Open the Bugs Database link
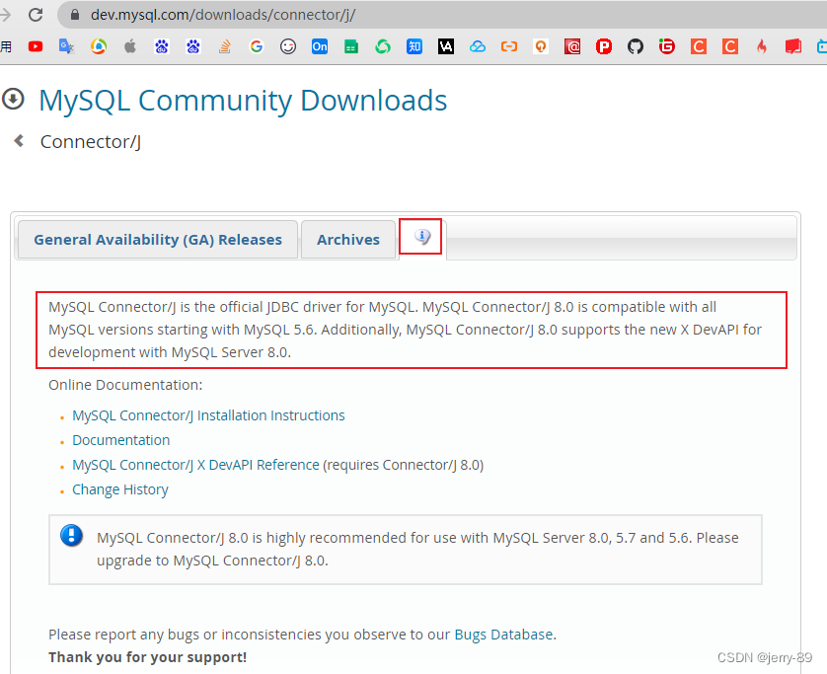The height and width of the screenshot is (674, 827). pyautogui.click(x=503, y=635)
